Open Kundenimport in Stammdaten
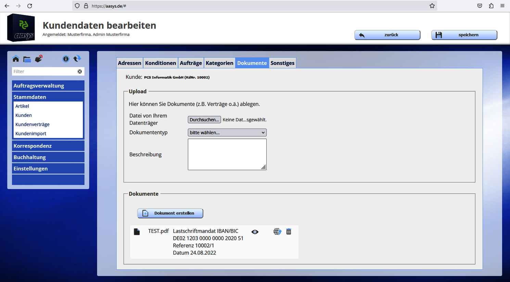Viewport: 510px width, 282px height. [x=31, y=134]
